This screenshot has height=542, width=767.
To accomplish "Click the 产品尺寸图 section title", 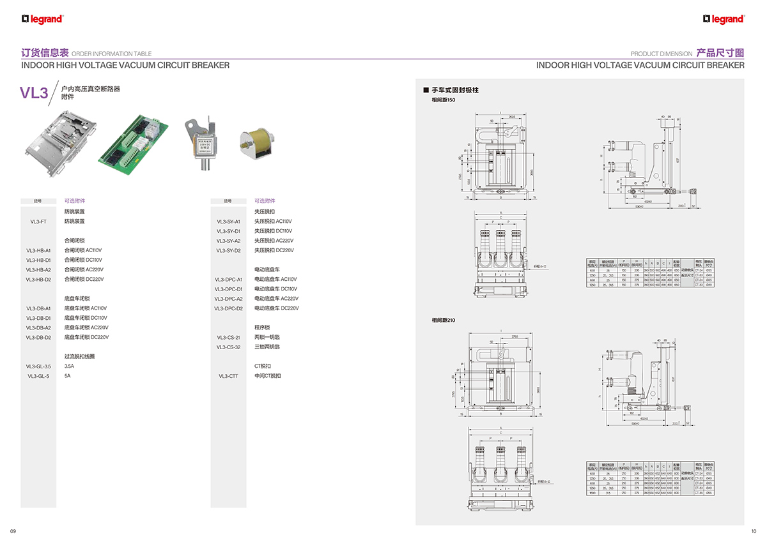I will 720,53.
